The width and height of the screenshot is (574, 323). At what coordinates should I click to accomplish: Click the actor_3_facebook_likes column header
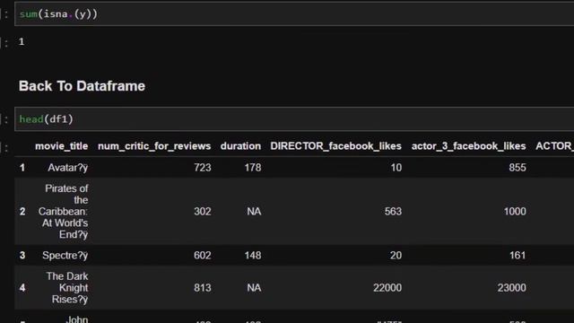coord(468,146)
